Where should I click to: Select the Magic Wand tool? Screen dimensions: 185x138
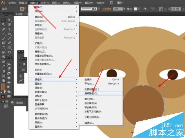point(3,24)
